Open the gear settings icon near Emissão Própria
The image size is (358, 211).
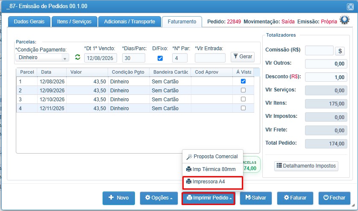[x=344, y=20]
